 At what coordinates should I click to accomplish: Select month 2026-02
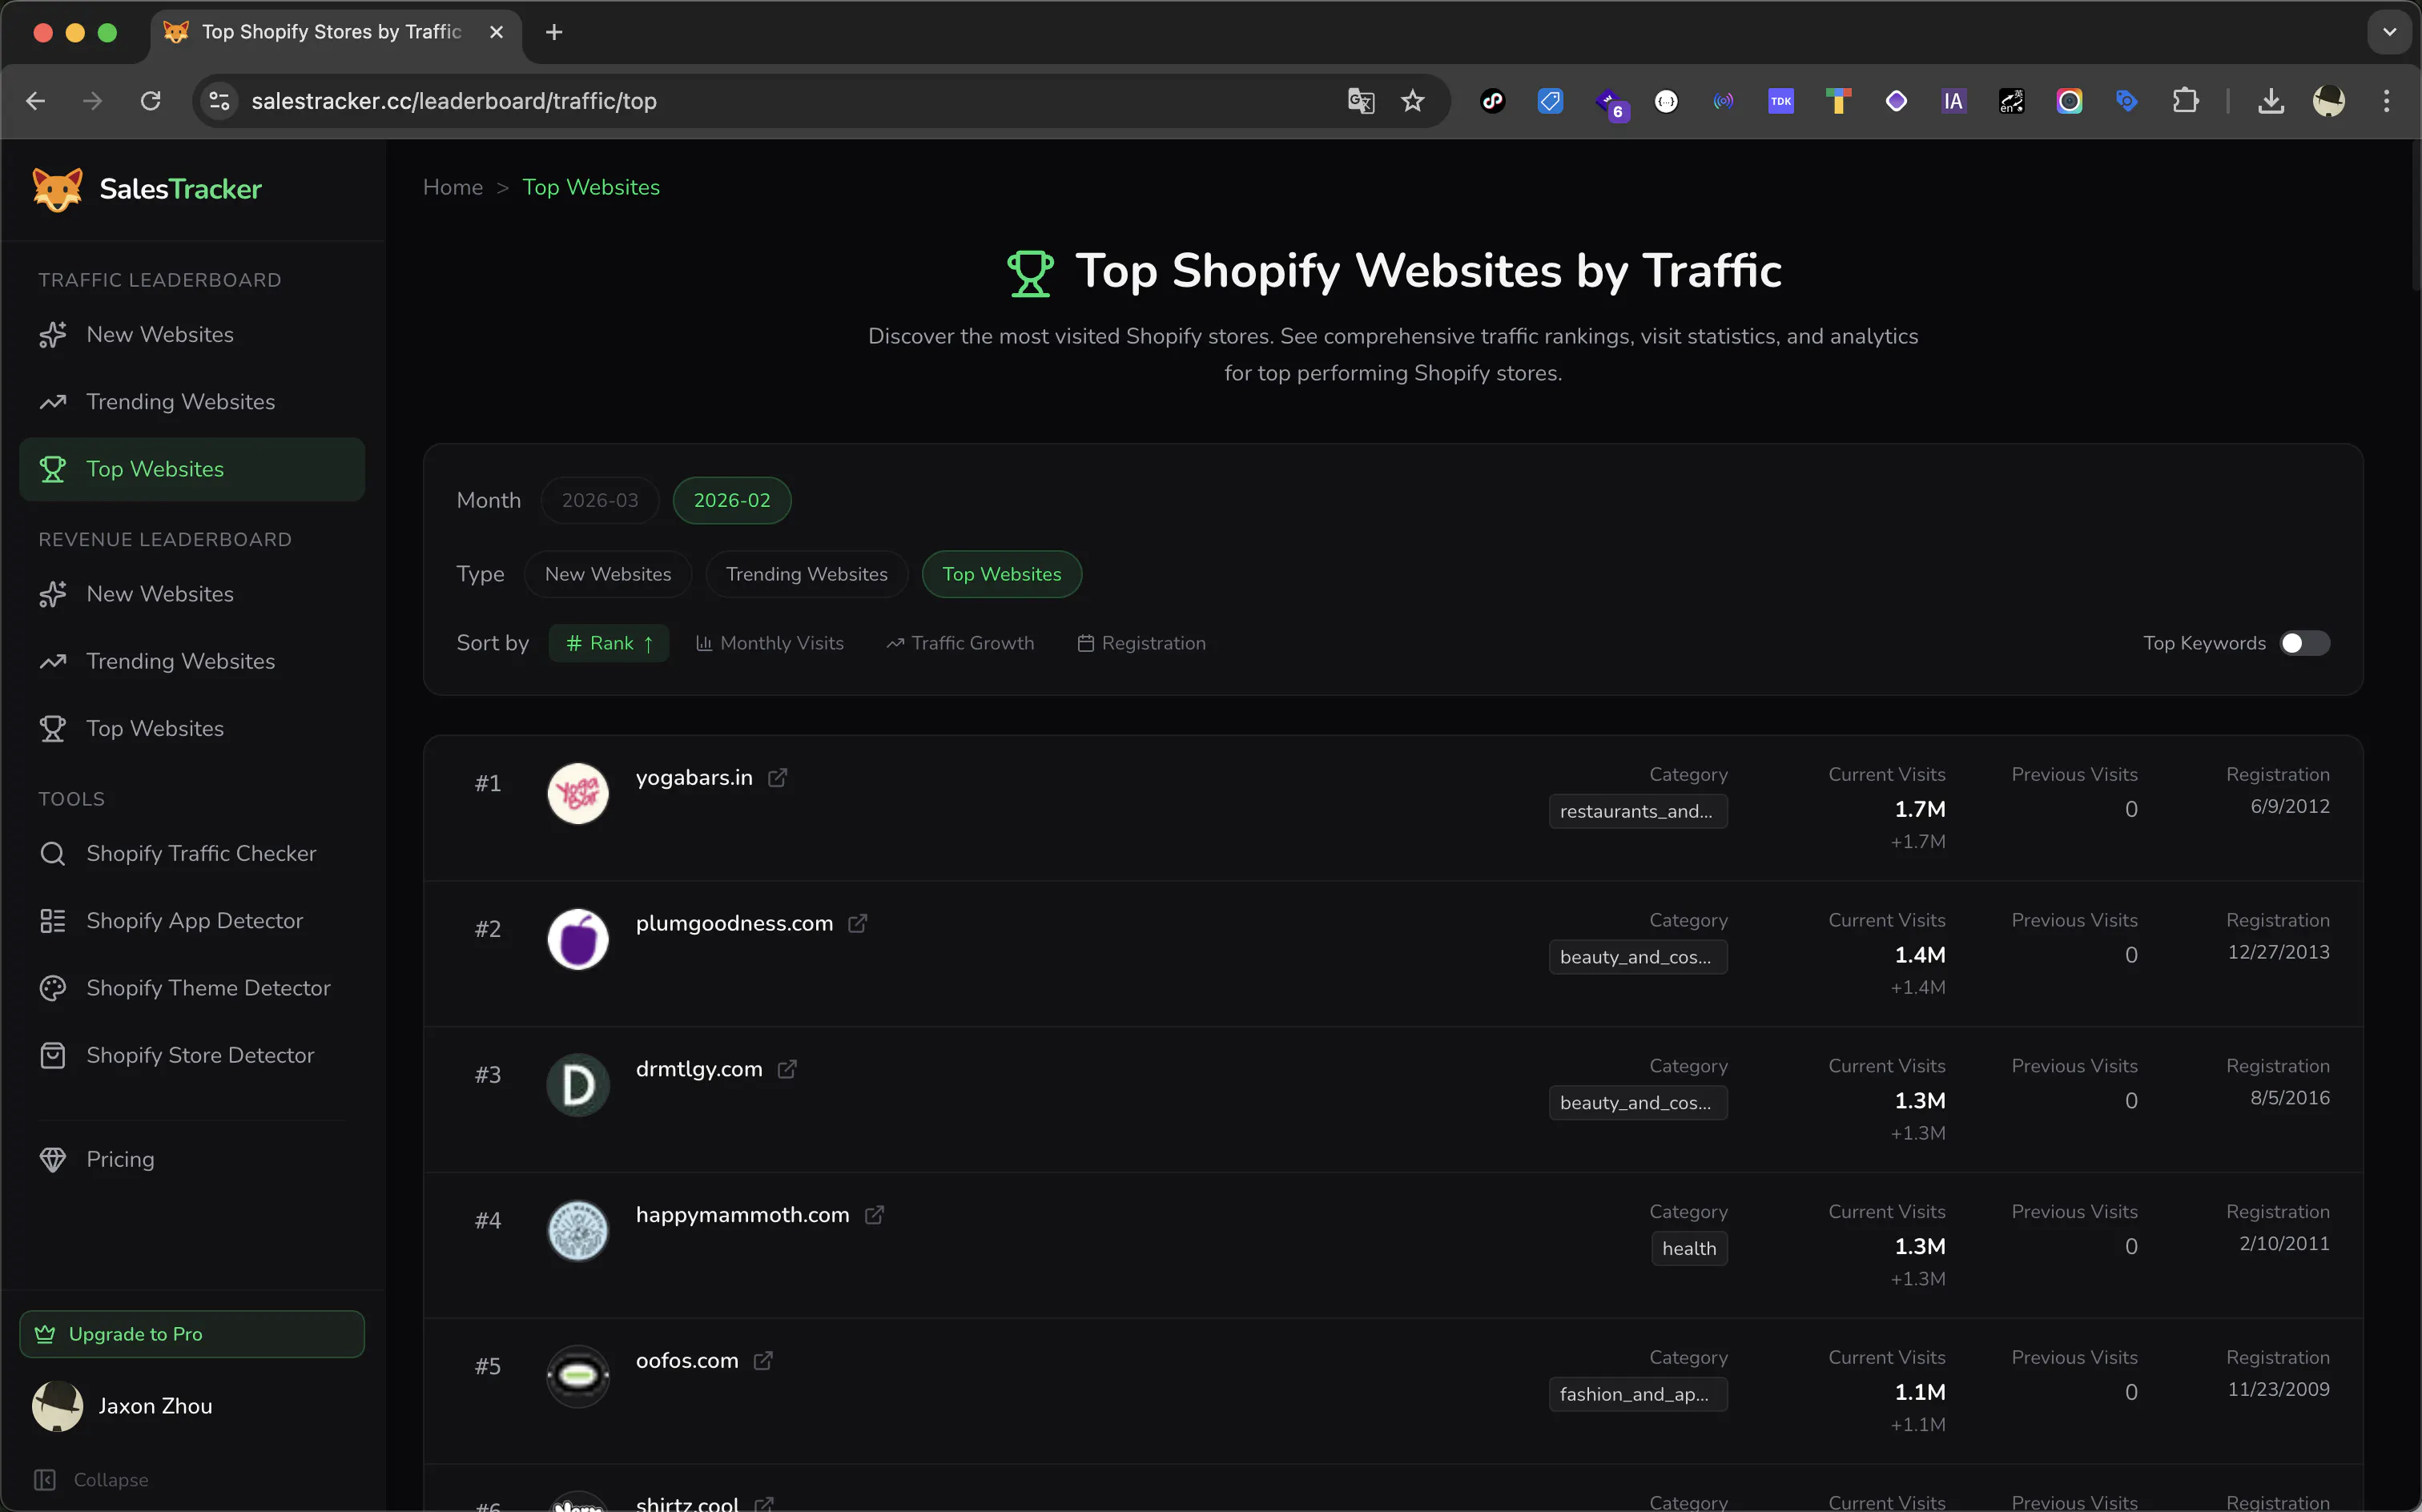[732, 500]
